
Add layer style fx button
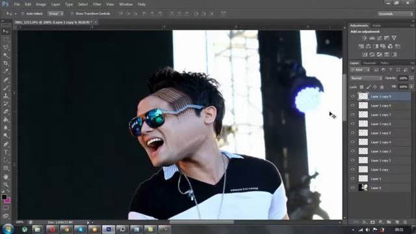tap(365, 222)
